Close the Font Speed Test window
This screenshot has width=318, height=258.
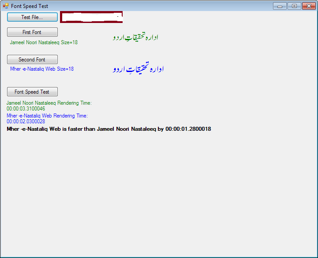tap(308, 6)
